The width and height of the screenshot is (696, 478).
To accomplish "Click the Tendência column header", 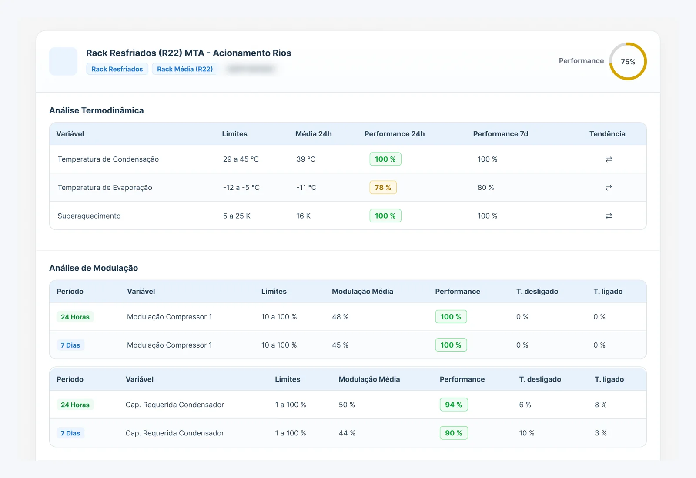I will point(607,134).
